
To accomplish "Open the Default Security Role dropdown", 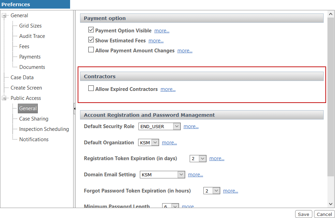I will click(x=177, y=126).
